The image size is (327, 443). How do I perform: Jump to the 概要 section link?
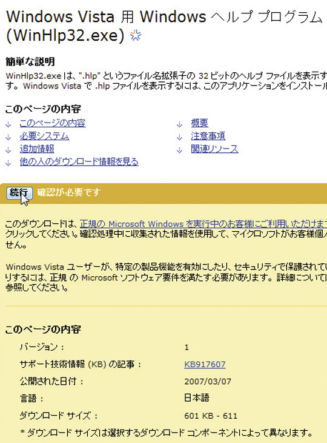coord(200,123)
